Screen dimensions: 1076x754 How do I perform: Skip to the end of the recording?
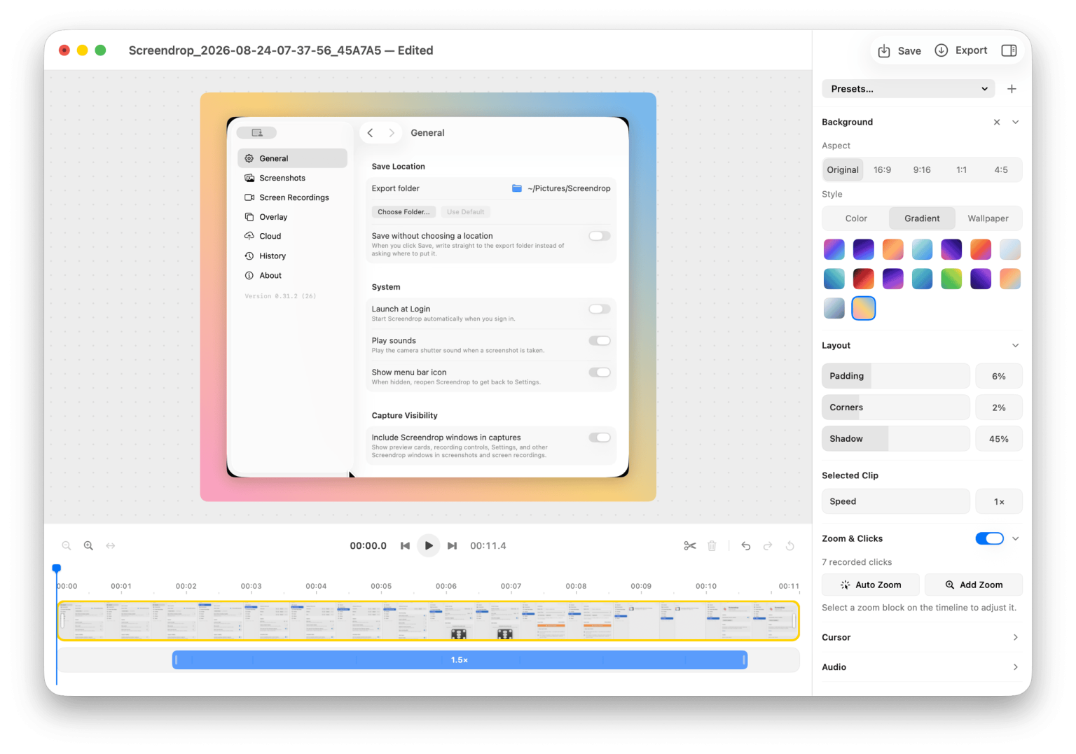click(452, 545)
